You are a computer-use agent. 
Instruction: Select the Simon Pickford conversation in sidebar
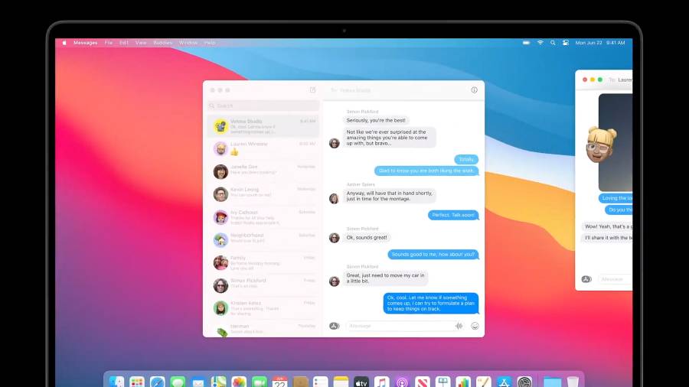[x=263, y=285]
